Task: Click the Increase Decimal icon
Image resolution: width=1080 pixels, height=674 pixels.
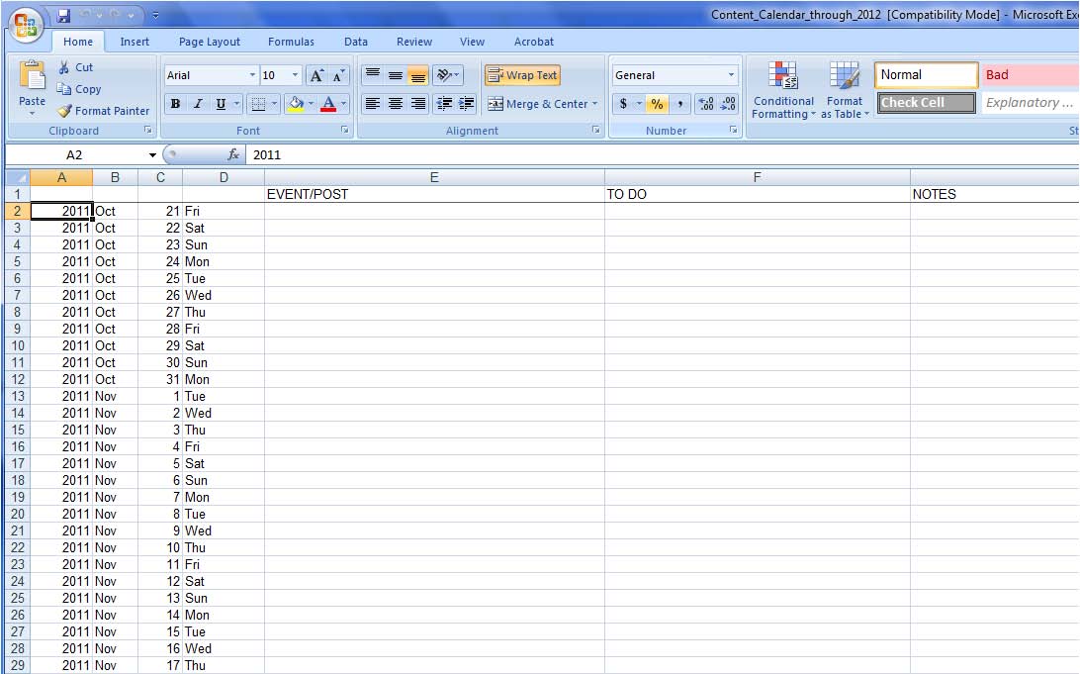Action: pyautogui.click(x=706, y=104)
